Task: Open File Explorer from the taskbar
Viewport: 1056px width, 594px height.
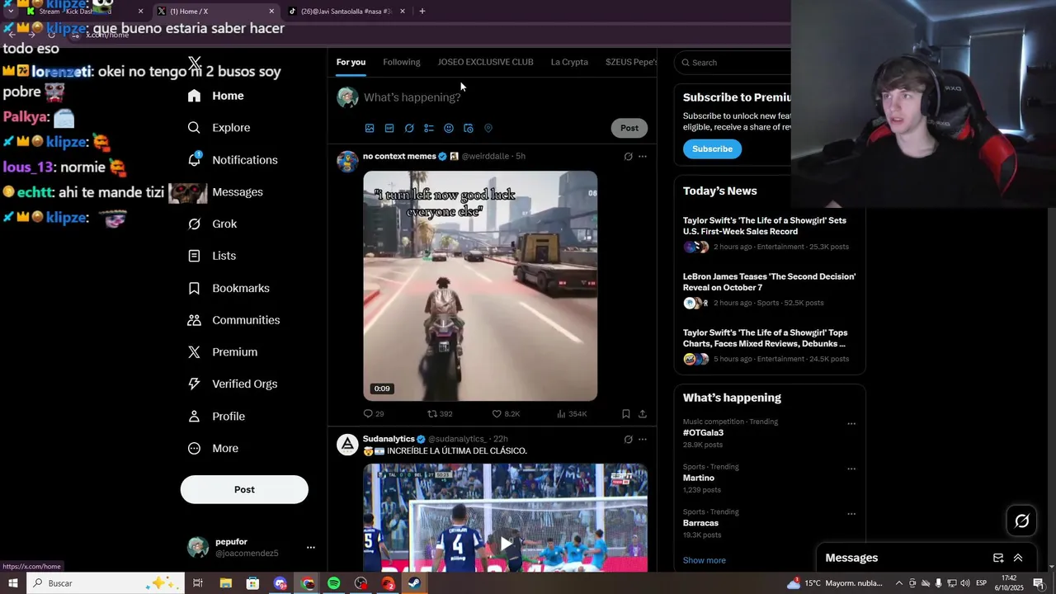Action: tap(225, 583)
